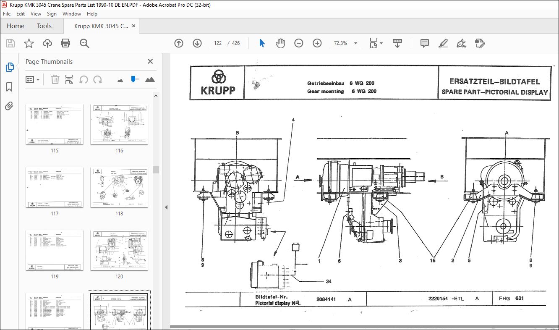The image size is (559, 330).
Task: Open thumbnail options dropdown menu
Action: [33, 79]
